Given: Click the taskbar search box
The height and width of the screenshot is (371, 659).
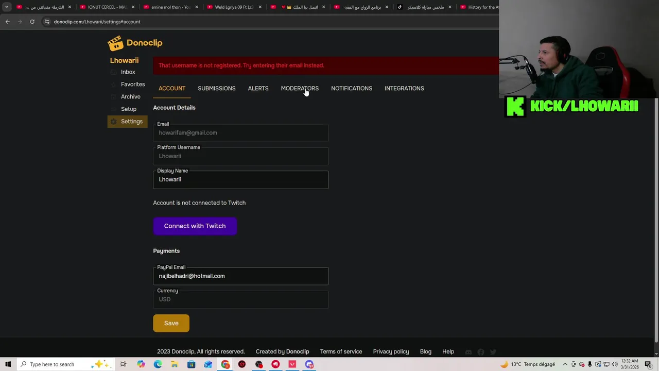Looking at the screenshot, I should (x=65, y=364).
